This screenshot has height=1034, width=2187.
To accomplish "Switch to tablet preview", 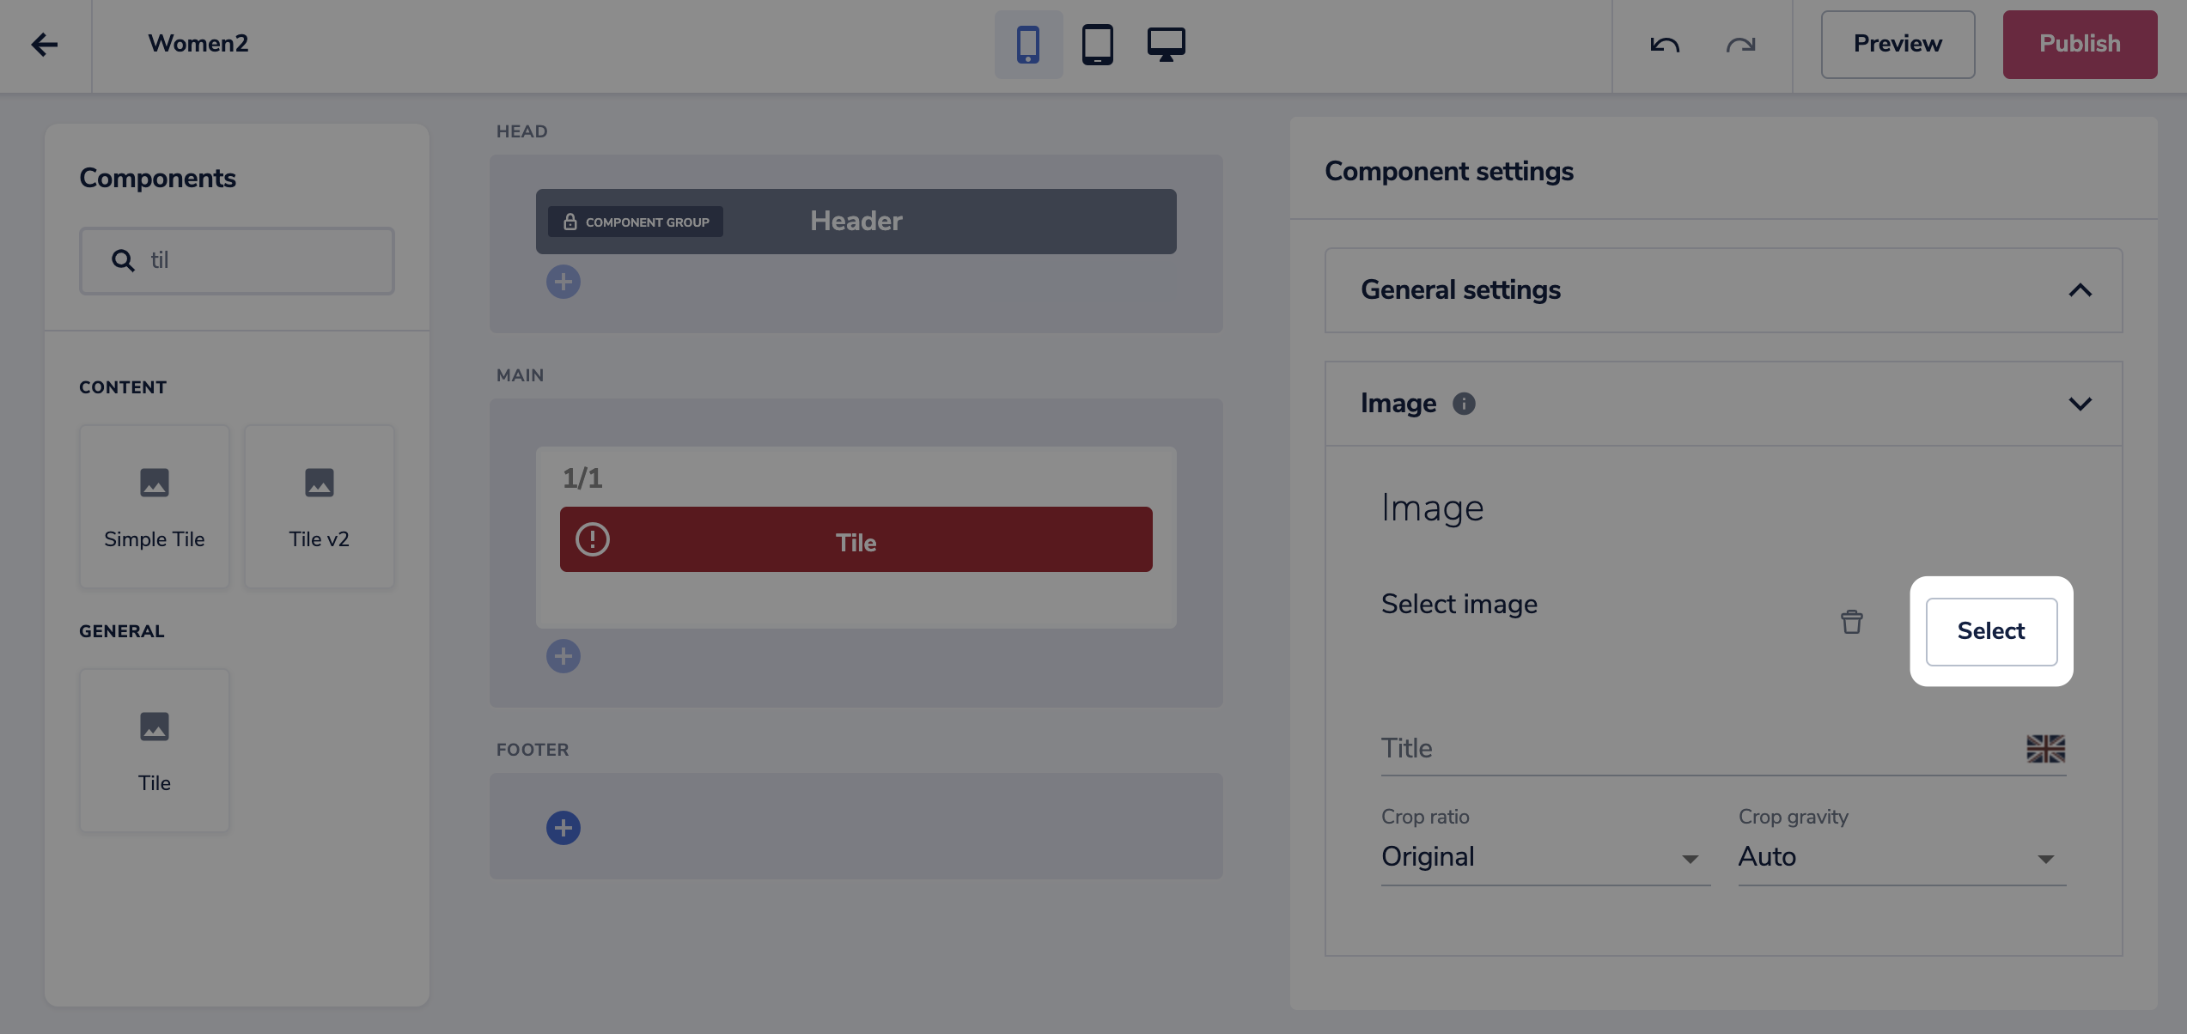I will pyautogui.click(x=1097, y=45).
